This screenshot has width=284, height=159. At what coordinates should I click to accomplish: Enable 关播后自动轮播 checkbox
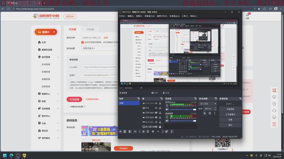[68, 107]
